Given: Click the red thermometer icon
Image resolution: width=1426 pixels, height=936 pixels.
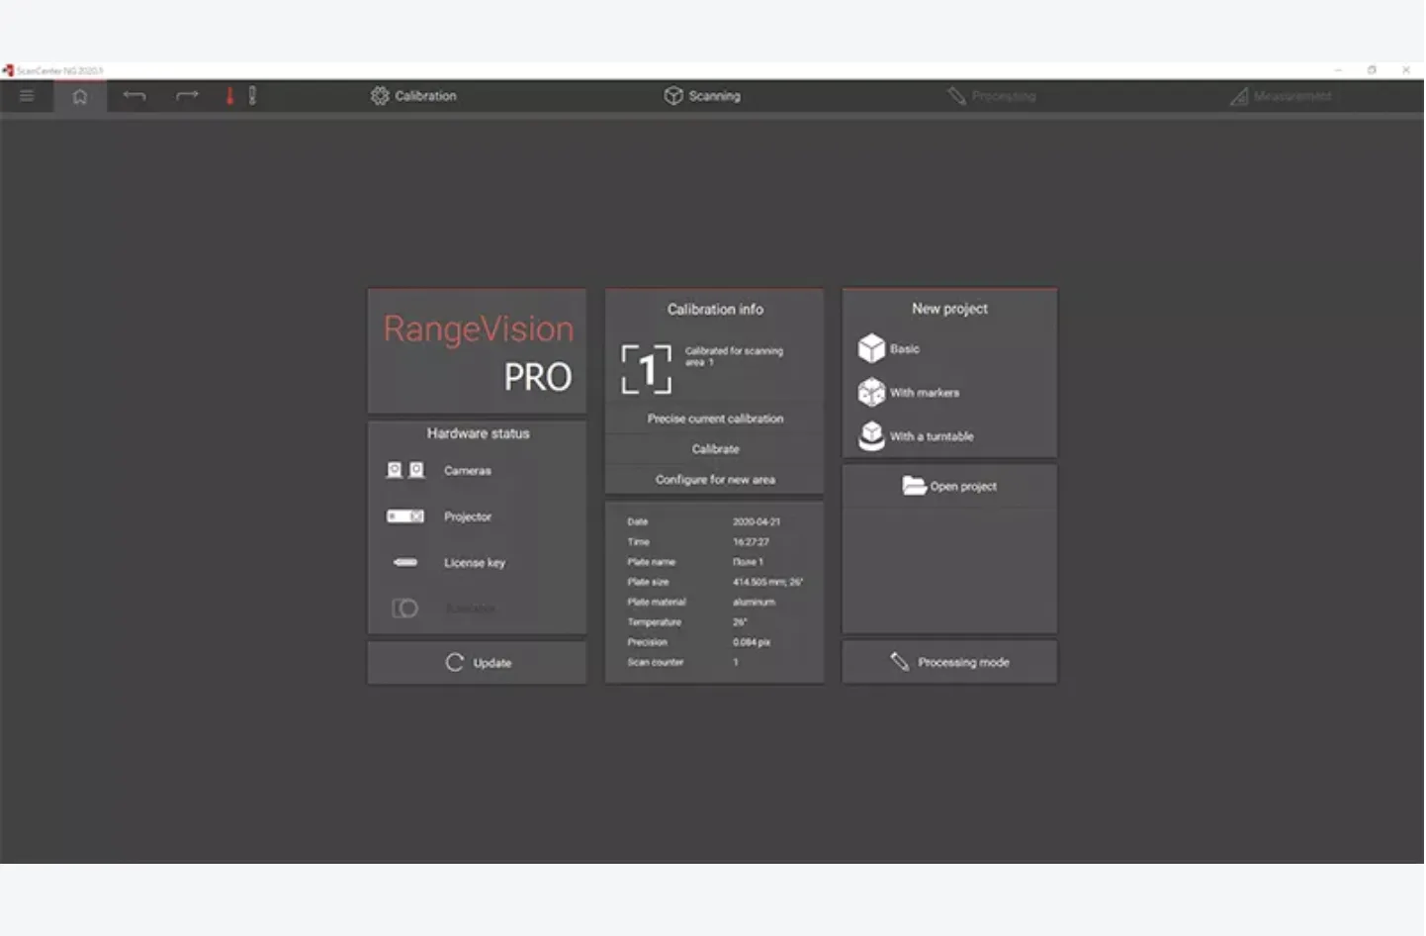Looking at the screenshot, I should (229, 96).
